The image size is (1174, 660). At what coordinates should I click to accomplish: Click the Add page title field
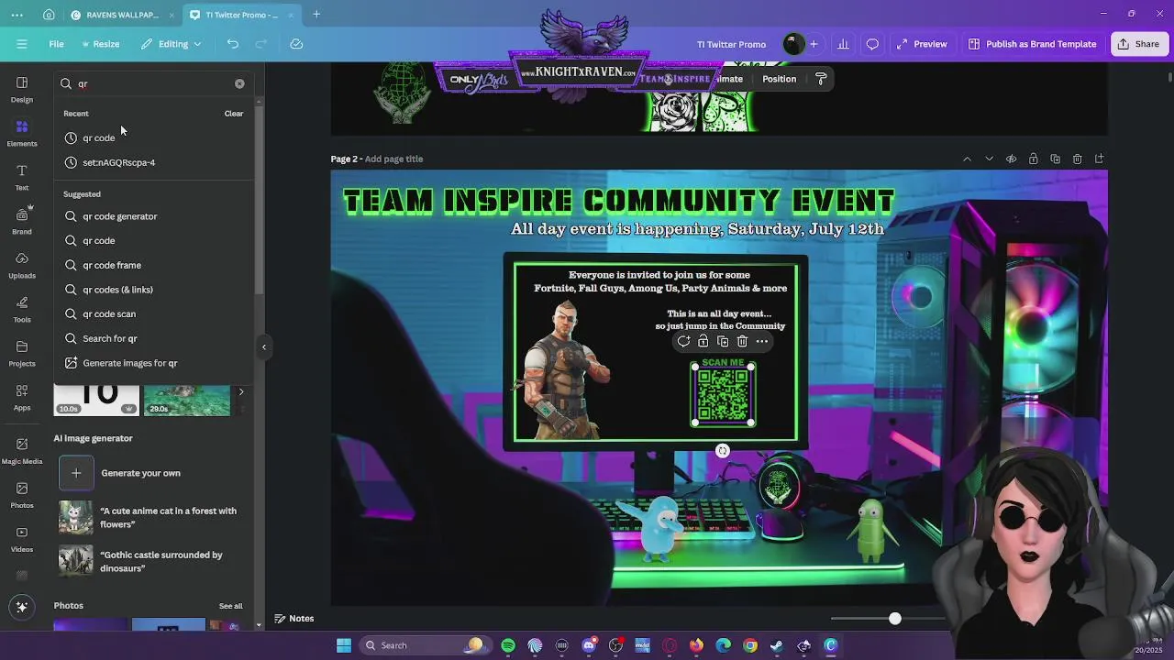tap(393, 159)
